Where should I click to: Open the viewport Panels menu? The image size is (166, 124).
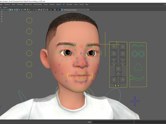(5, 8)
